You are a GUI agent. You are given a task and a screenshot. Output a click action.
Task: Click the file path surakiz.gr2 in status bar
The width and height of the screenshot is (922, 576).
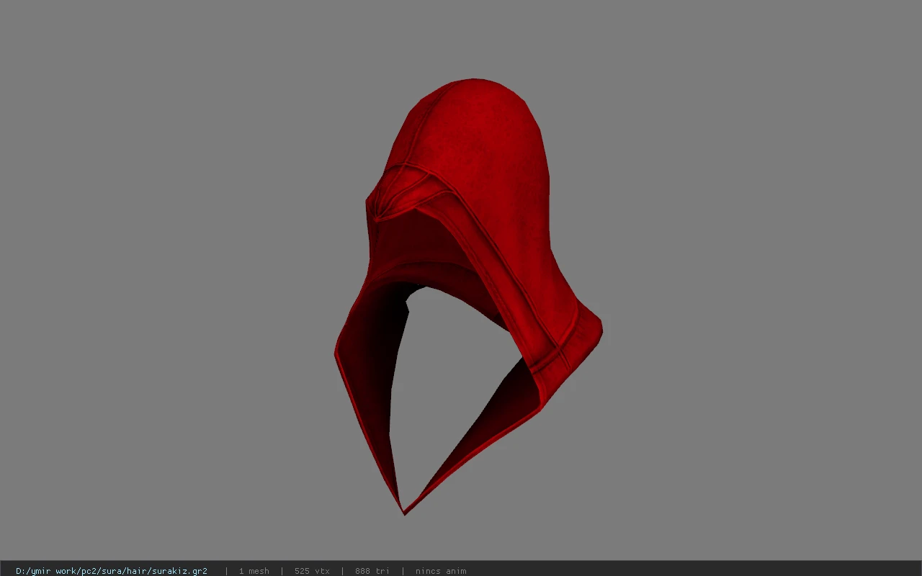point(112,571)
